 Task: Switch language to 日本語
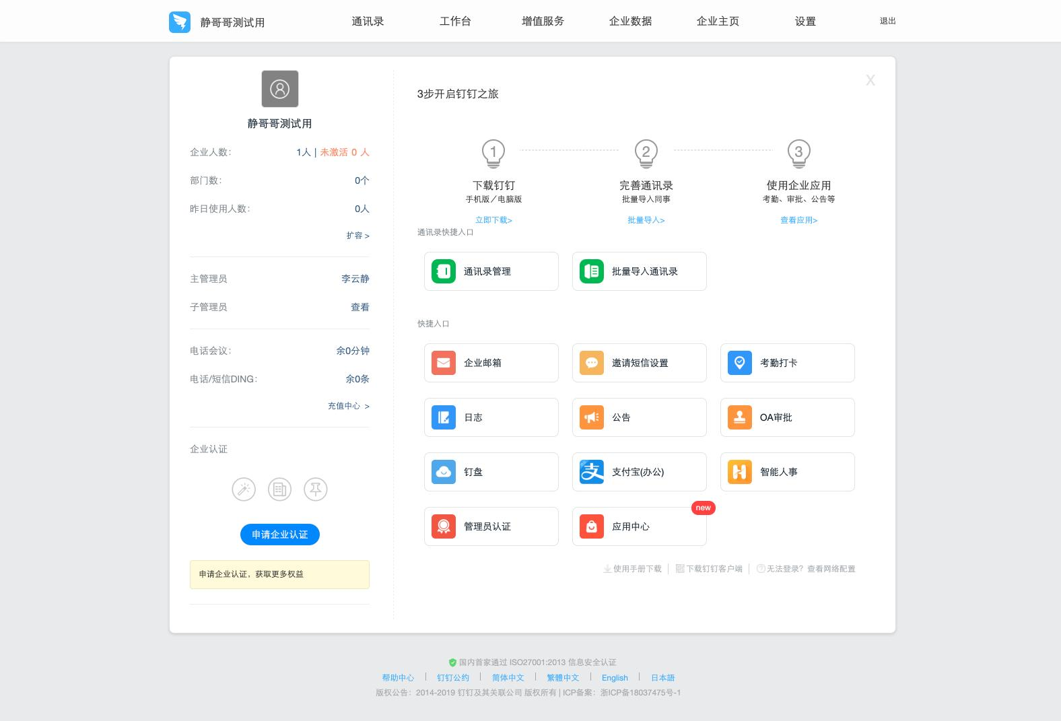click(662, 678)
